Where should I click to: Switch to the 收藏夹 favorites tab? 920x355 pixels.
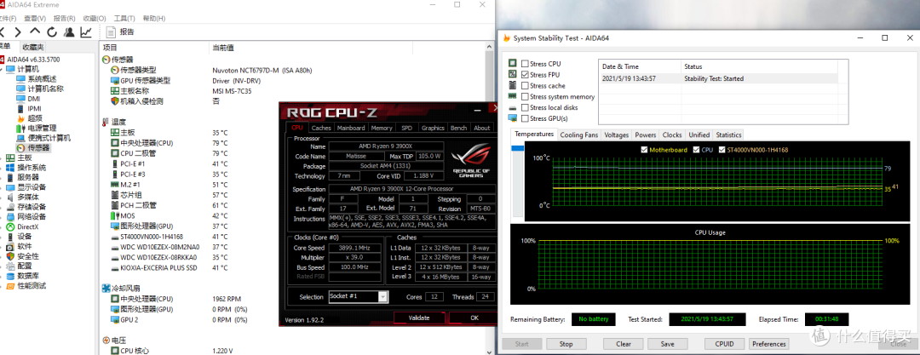[32, 48]
